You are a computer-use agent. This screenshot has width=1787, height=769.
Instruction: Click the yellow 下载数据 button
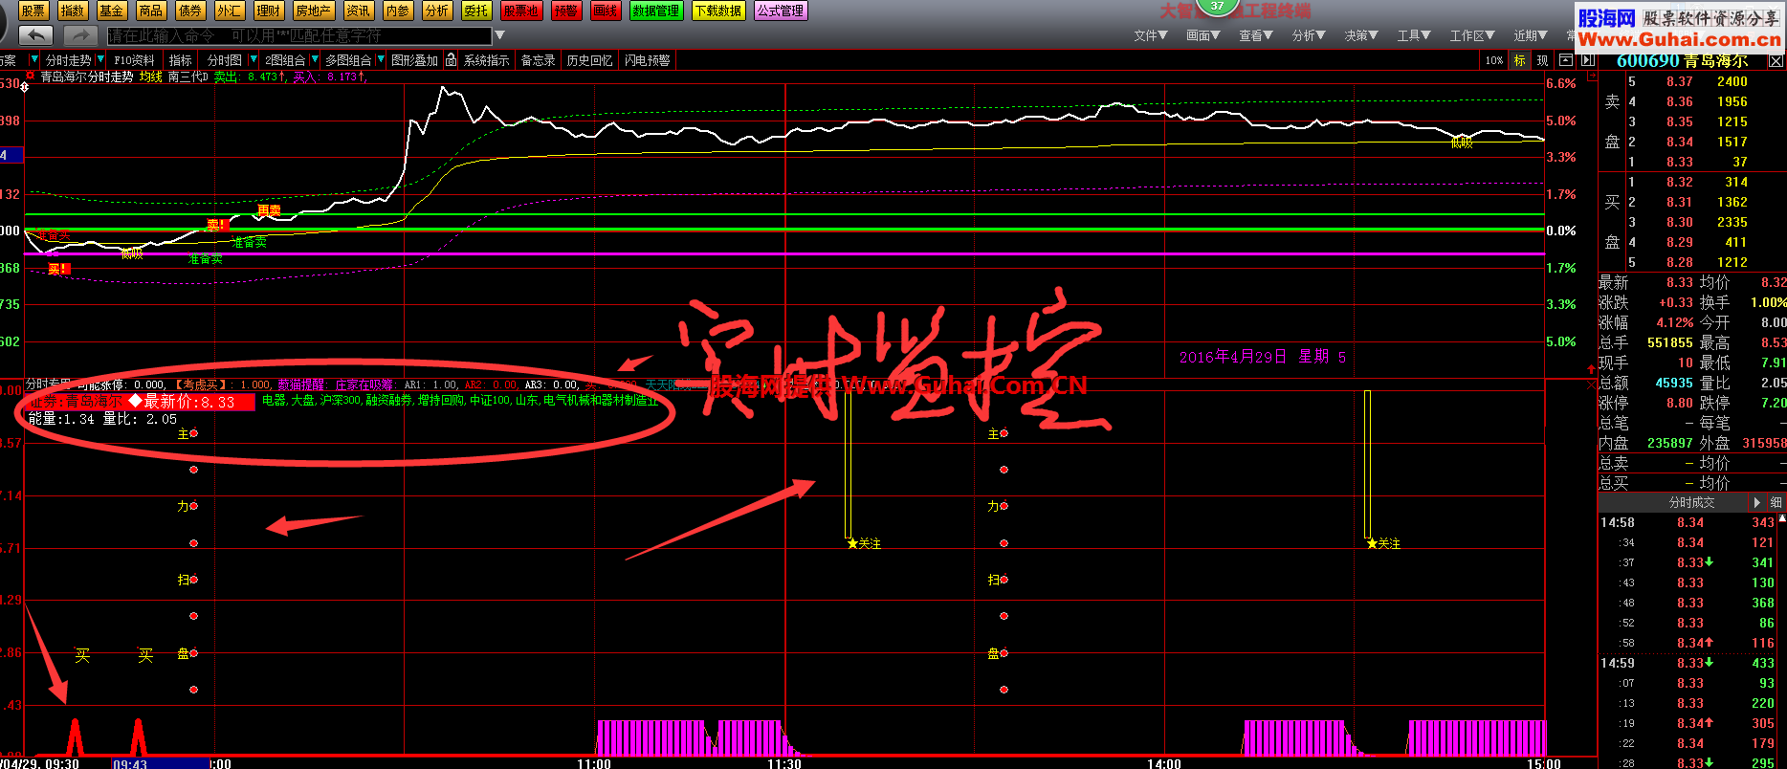coord(718,11)
